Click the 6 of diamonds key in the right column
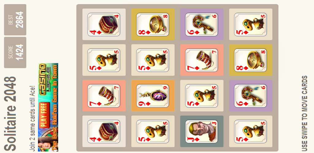The height and width of the screenshot is (153, 314). pyautogui.click(x=251, y=96)
